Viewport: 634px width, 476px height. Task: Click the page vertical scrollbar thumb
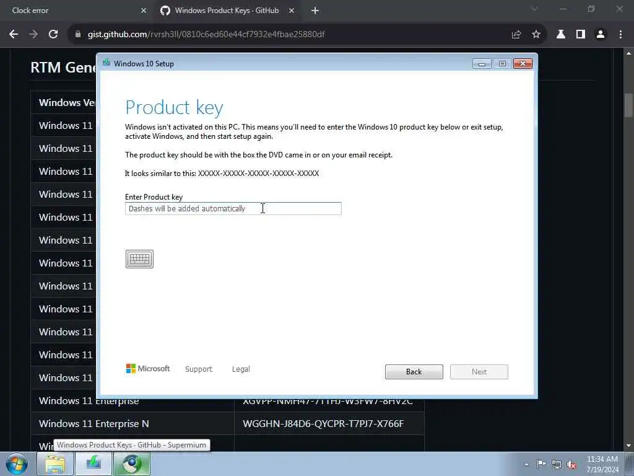click(628, 104)
